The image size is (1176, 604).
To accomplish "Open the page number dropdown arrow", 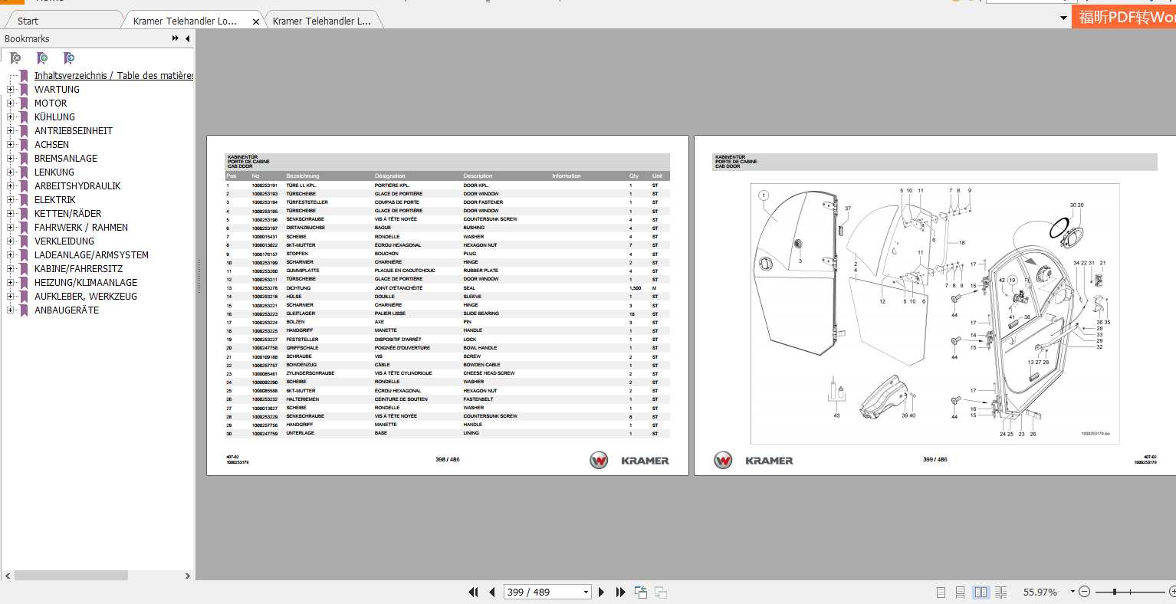I will tap(586, 592).
